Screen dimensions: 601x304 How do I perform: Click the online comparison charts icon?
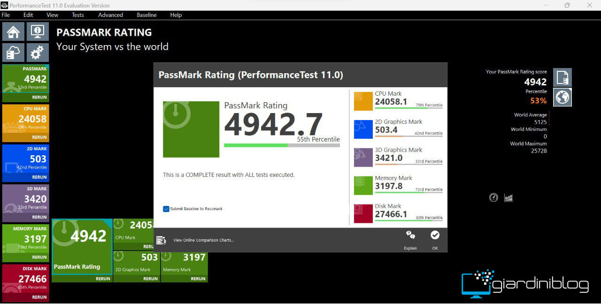pyautogui.click(x=161, y=240)
